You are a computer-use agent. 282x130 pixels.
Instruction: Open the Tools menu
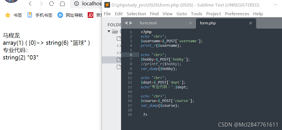tap(196, 14)
